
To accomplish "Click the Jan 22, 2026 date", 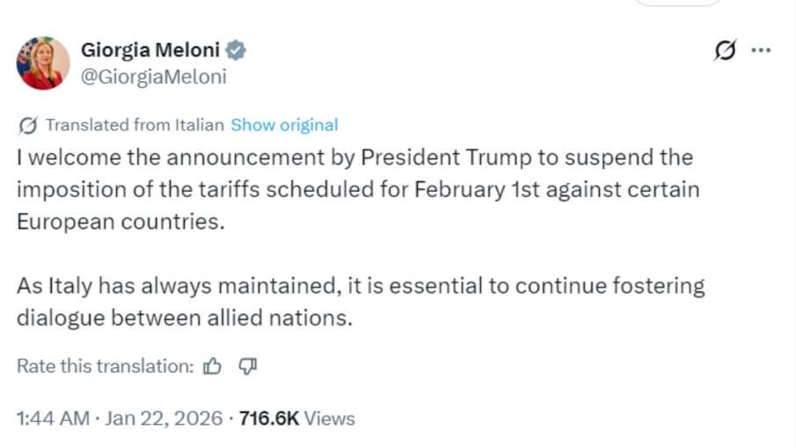I will tap(164, 418).
